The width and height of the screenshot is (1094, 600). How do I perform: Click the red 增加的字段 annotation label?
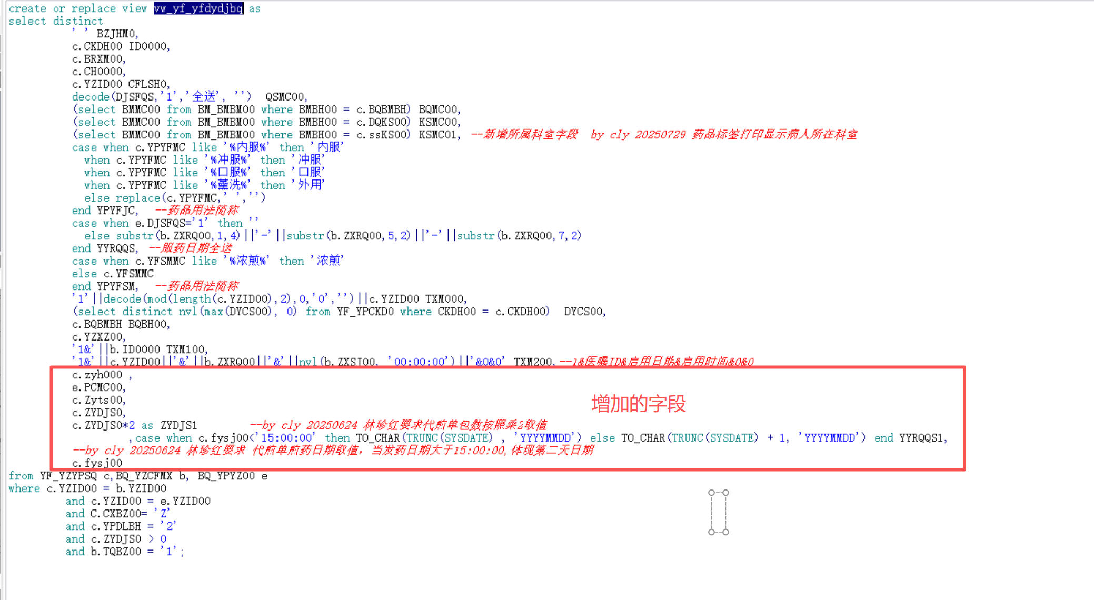click(x=639, y=404)
